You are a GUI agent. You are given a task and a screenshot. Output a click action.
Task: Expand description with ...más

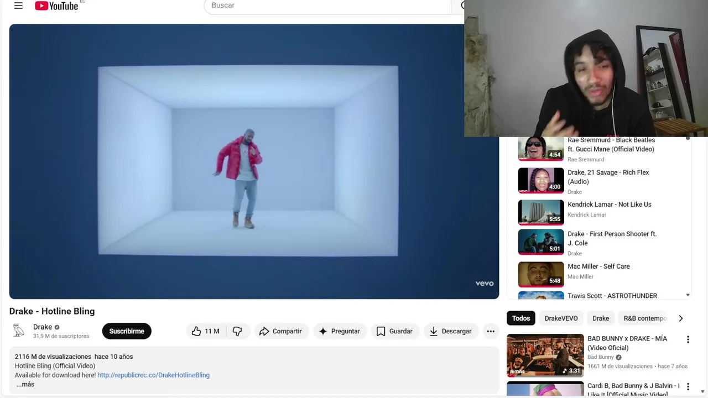25,384
